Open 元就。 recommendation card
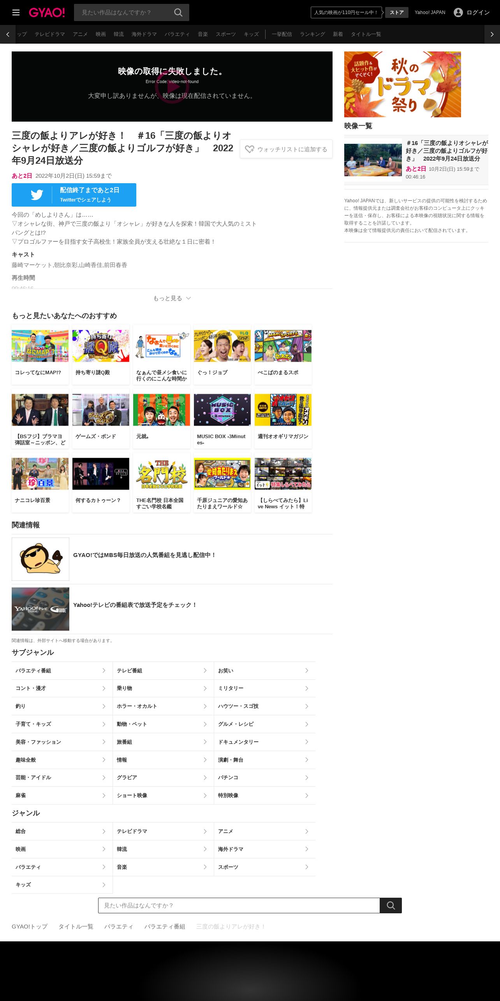This screenshot has height=1001, width=500. [x=162, y=419]
